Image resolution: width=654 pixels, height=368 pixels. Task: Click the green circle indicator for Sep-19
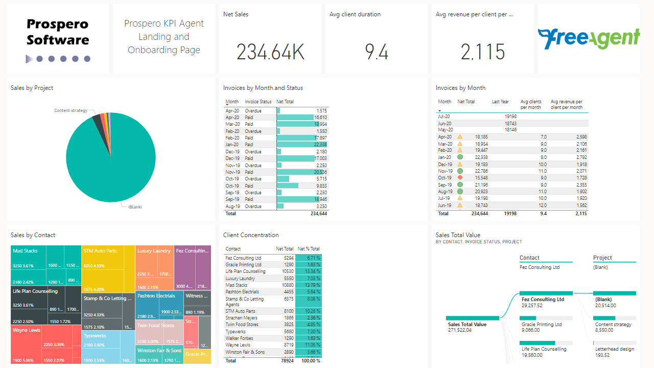click(460, 185)
